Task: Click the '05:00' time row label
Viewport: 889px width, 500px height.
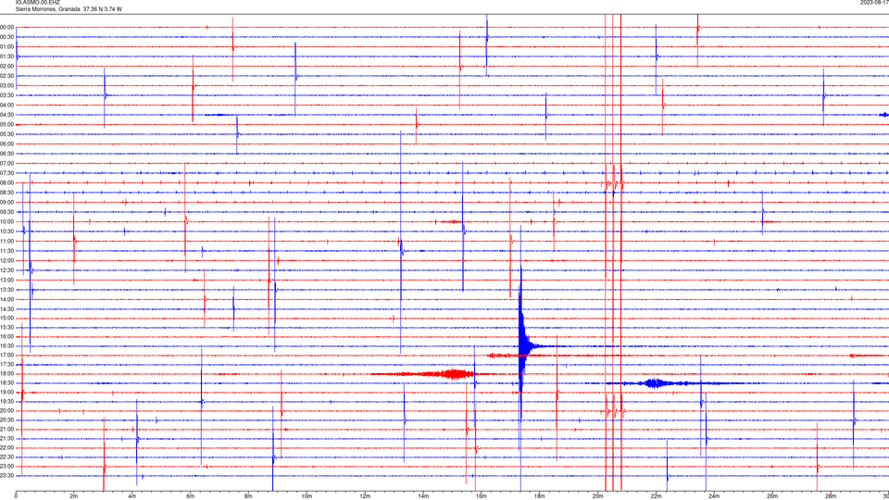Action: tap(7, 124)
